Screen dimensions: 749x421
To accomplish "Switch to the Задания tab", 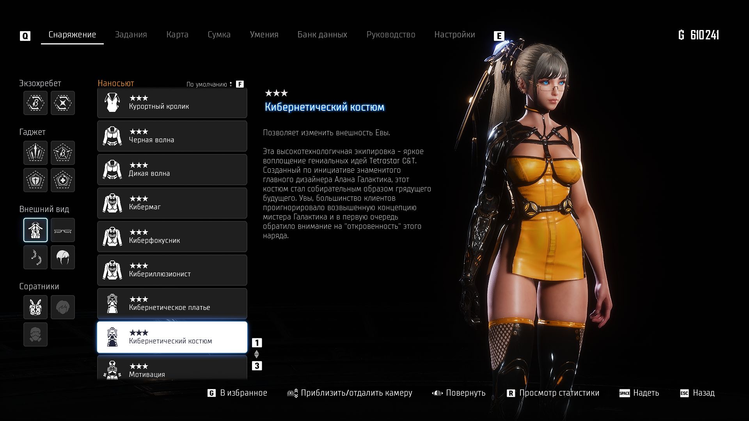I will (x=131, y=35).
